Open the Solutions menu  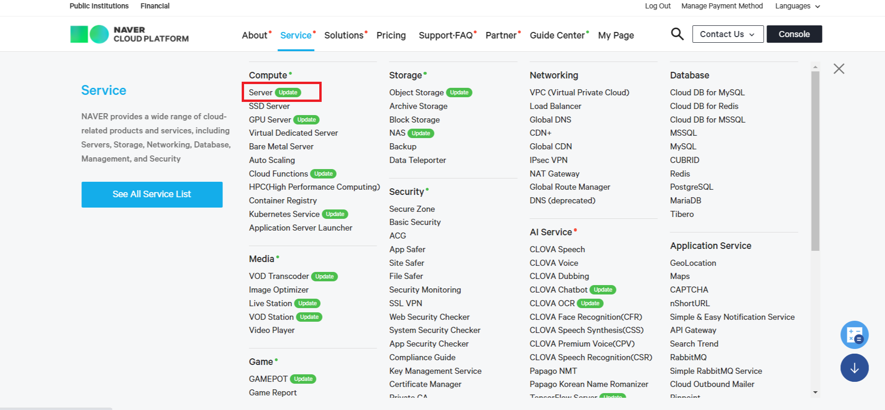point(344,35)
